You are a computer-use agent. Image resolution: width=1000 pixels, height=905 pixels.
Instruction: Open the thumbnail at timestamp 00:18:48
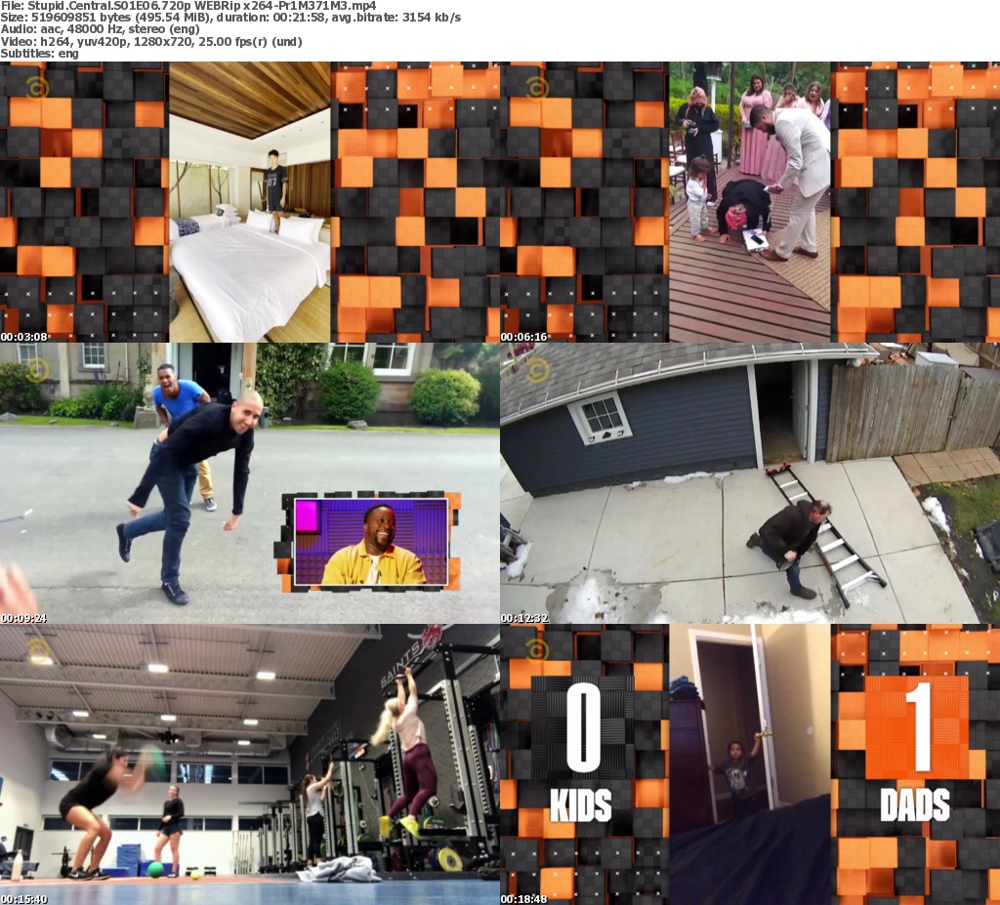click(x=750, y=764)
